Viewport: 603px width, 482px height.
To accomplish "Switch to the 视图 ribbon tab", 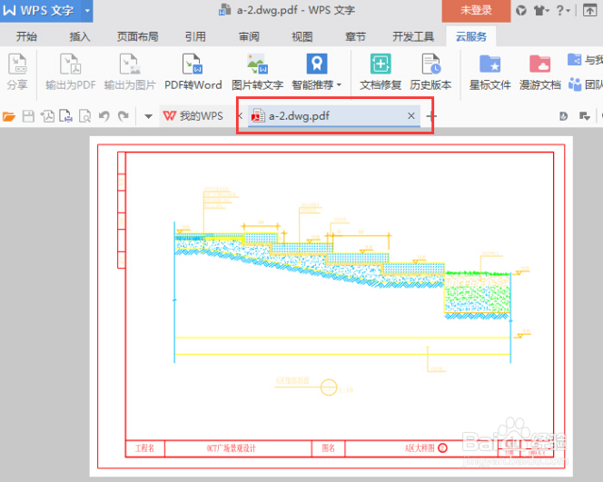I will pyautogui.click(x=301, y=37).
